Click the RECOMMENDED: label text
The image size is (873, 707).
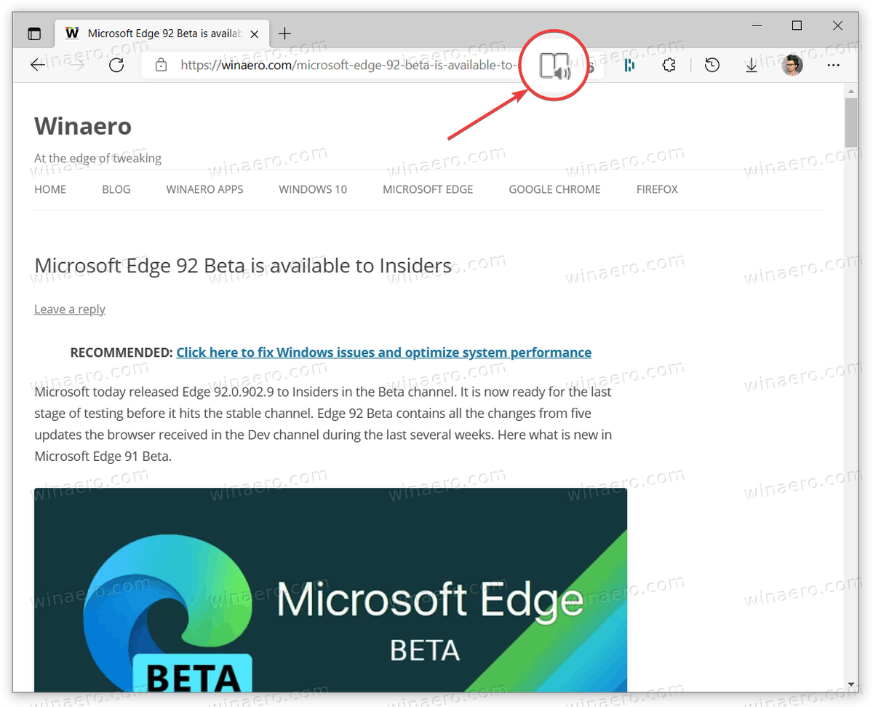click(121, 352)
